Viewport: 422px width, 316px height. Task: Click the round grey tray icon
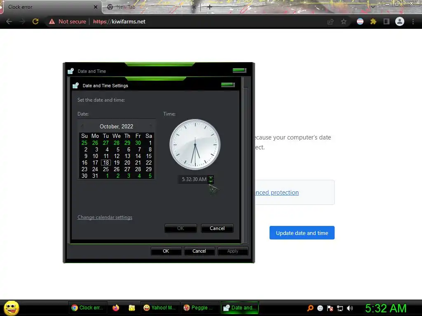(320, 308)
